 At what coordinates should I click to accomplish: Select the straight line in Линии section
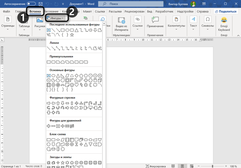click(49, 49)
